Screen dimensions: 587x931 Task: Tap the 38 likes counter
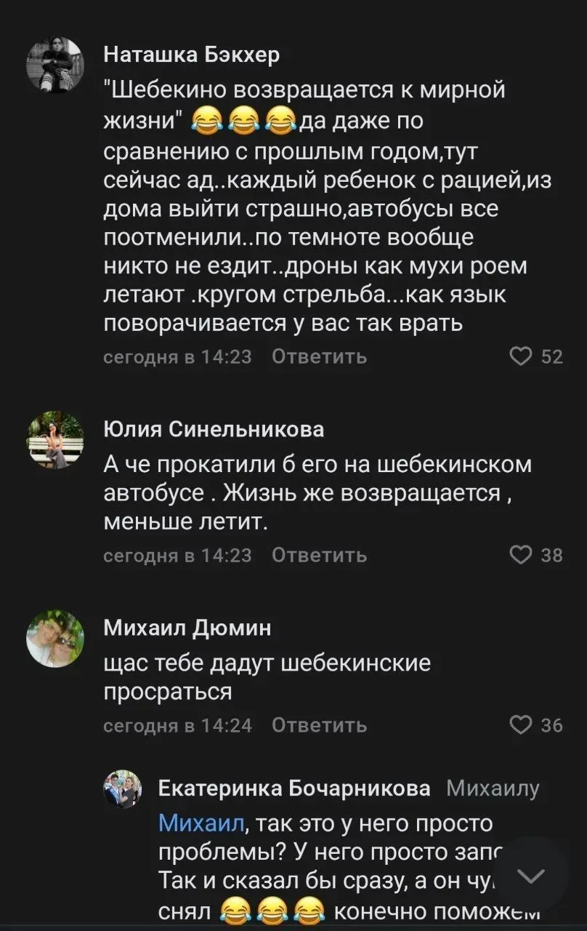pyautogui.click(x=552, y=555)
